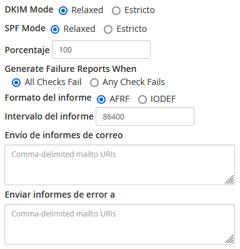The image size is (240, 249).
Task: Choose AFRF report format
Action: [101, 99]
